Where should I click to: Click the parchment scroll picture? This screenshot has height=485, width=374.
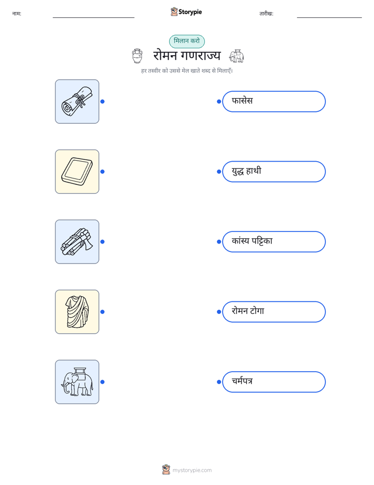[77, 101]
